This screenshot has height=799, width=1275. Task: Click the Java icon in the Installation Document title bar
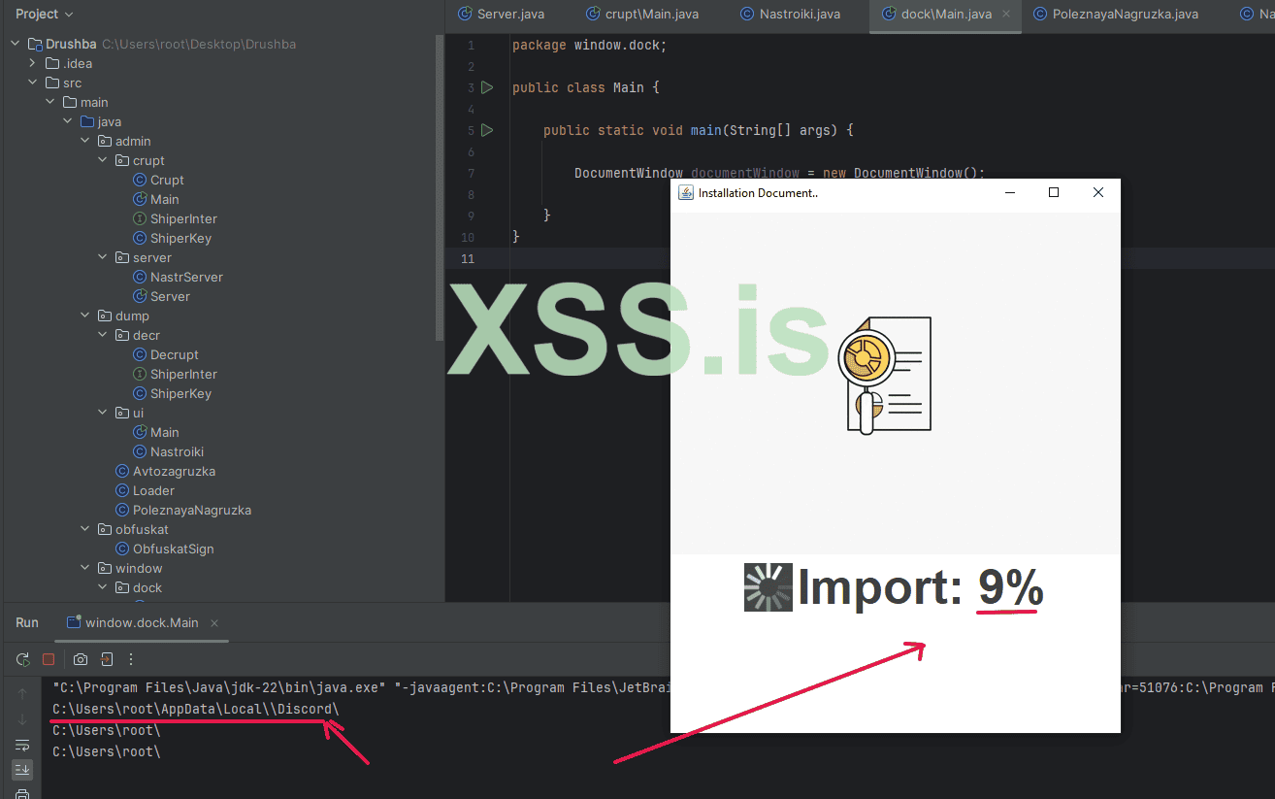(x=685, y=192)
